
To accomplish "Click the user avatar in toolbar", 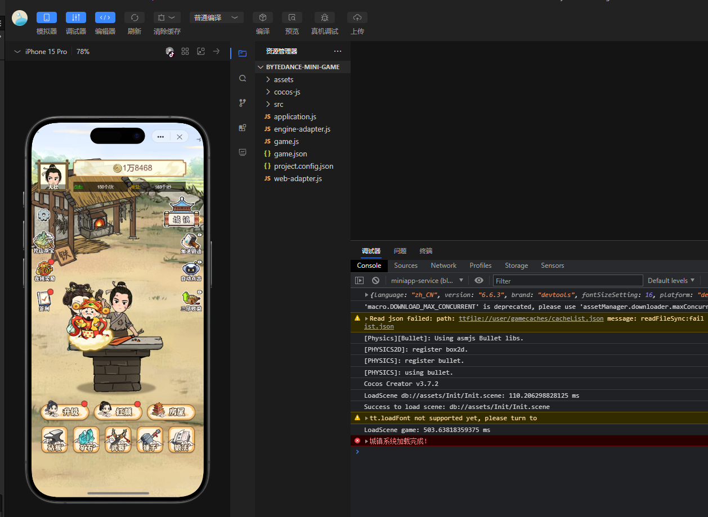I will [20, 18].
